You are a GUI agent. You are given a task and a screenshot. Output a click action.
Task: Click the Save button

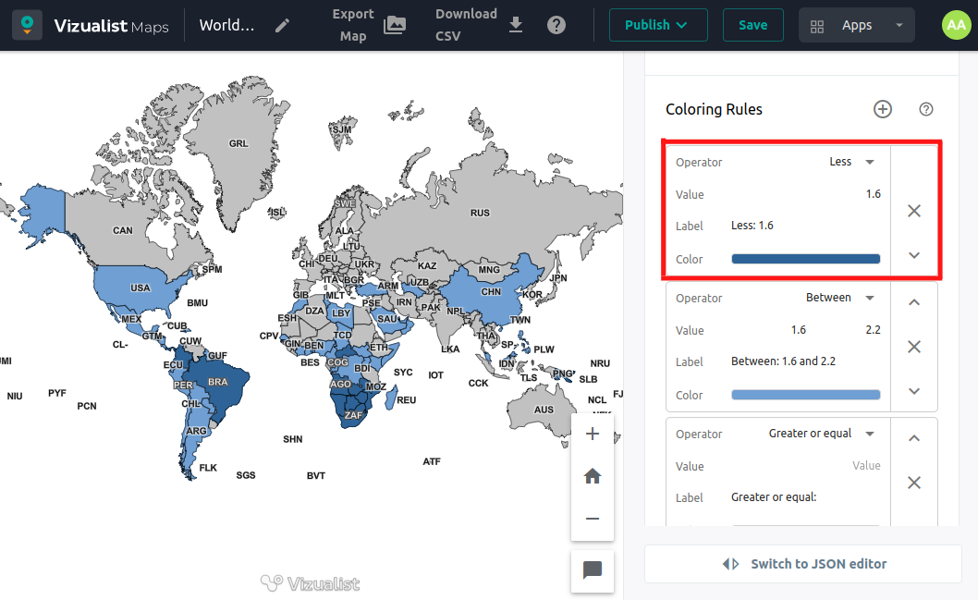[x=752, y=25]
